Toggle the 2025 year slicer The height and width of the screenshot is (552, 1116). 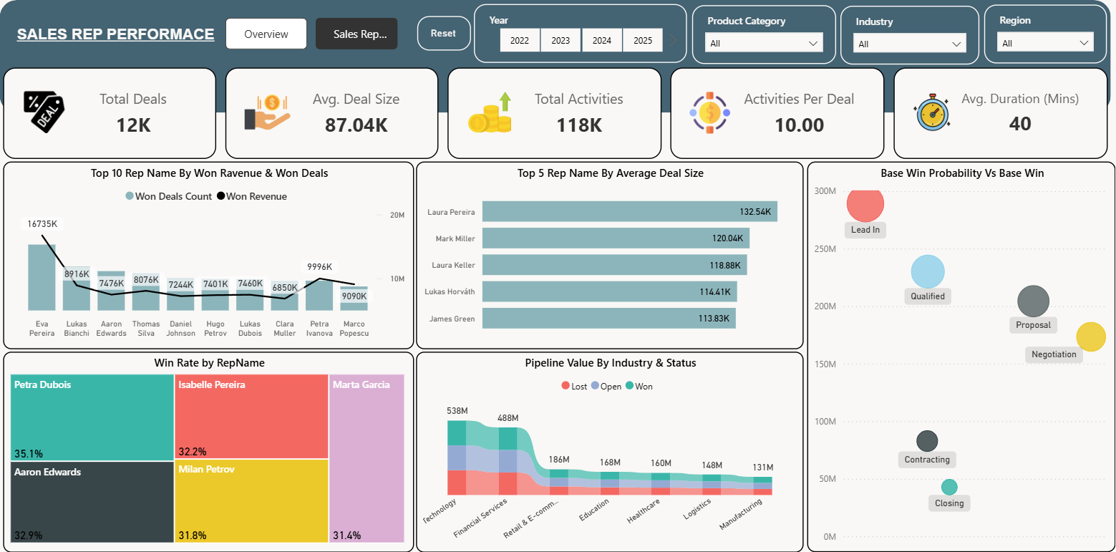click(643, 41)
